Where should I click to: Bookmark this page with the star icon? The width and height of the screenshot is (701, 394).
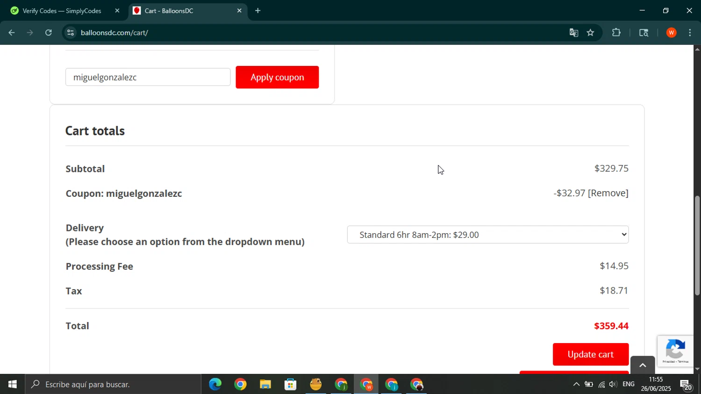tap(591, 33)
